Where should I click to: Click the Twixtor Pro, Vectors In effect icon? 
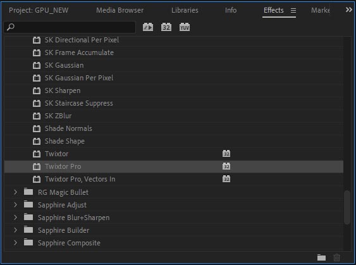pos(37,179)
